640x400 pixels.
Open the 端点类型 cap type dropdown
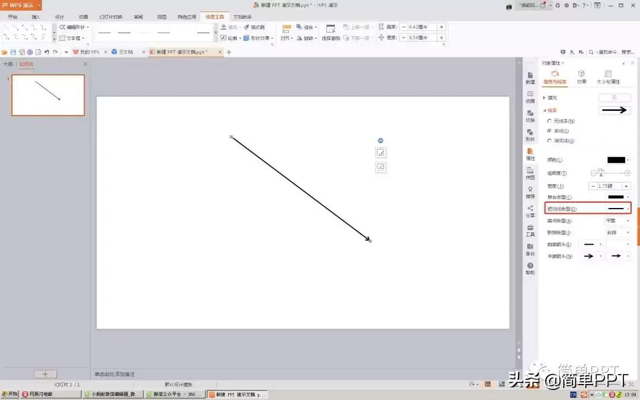628,221
